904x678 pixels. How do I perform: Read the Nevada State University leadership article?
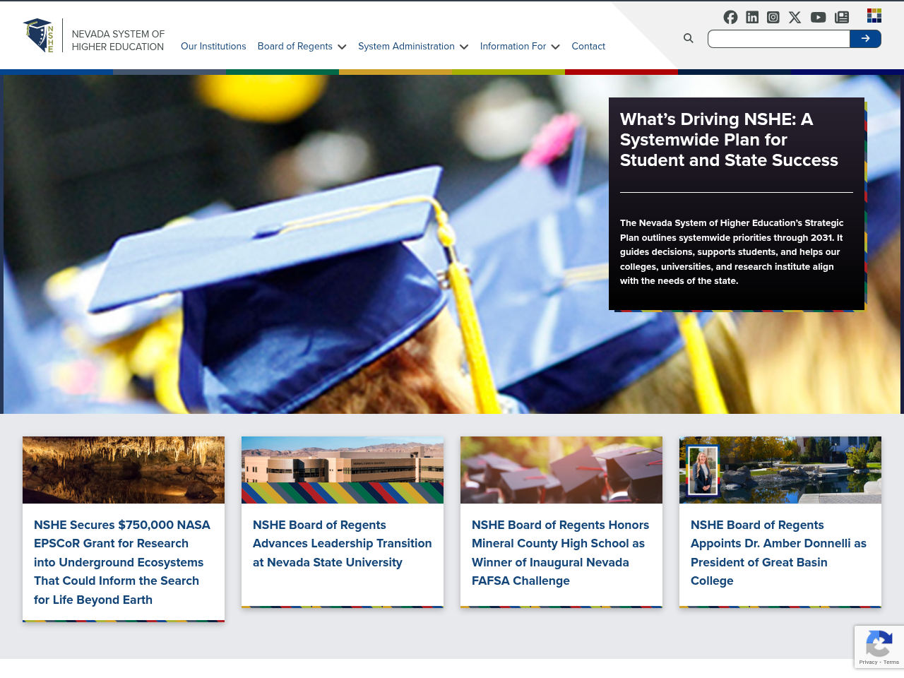[x=342, y=544]
